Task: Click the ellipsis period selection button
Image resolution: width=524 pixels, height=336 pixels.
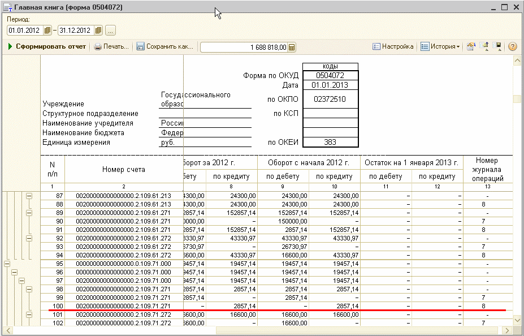Action: point(111,31)
